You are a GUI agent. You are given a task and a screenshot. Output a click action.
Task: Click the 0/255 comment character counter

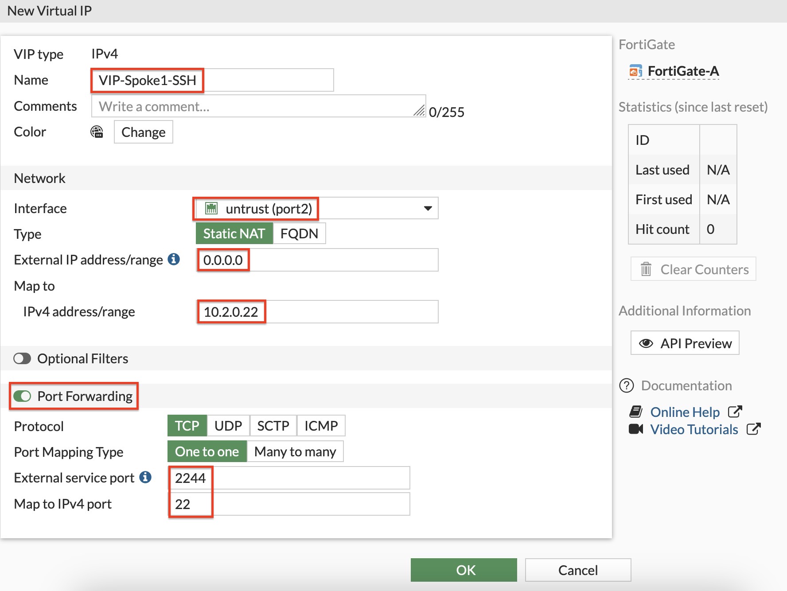point(446,112)
